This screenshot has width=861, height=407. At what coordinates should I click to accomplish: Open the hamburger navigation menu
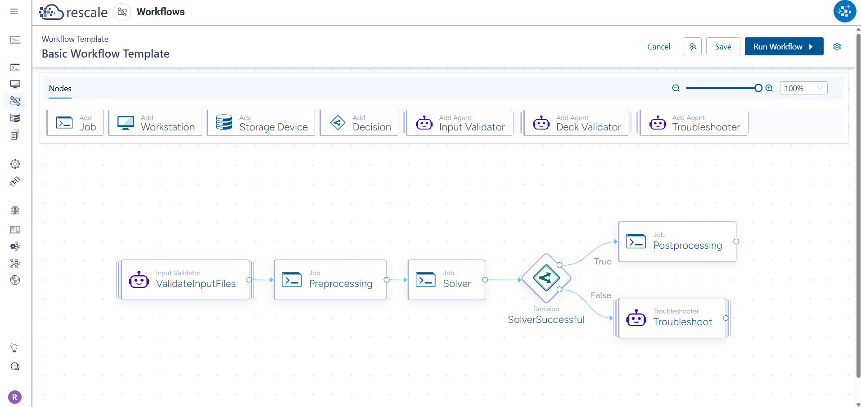tap(14, 11)
